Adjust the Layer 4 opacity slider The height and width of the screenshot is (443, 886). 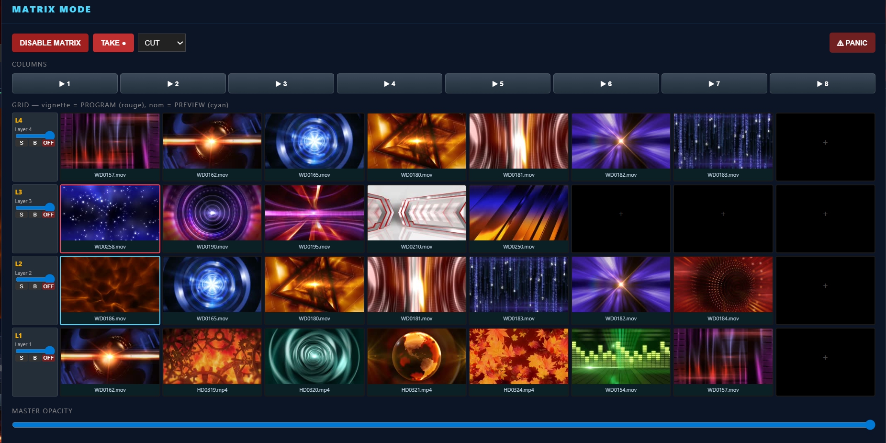(35, 136)
